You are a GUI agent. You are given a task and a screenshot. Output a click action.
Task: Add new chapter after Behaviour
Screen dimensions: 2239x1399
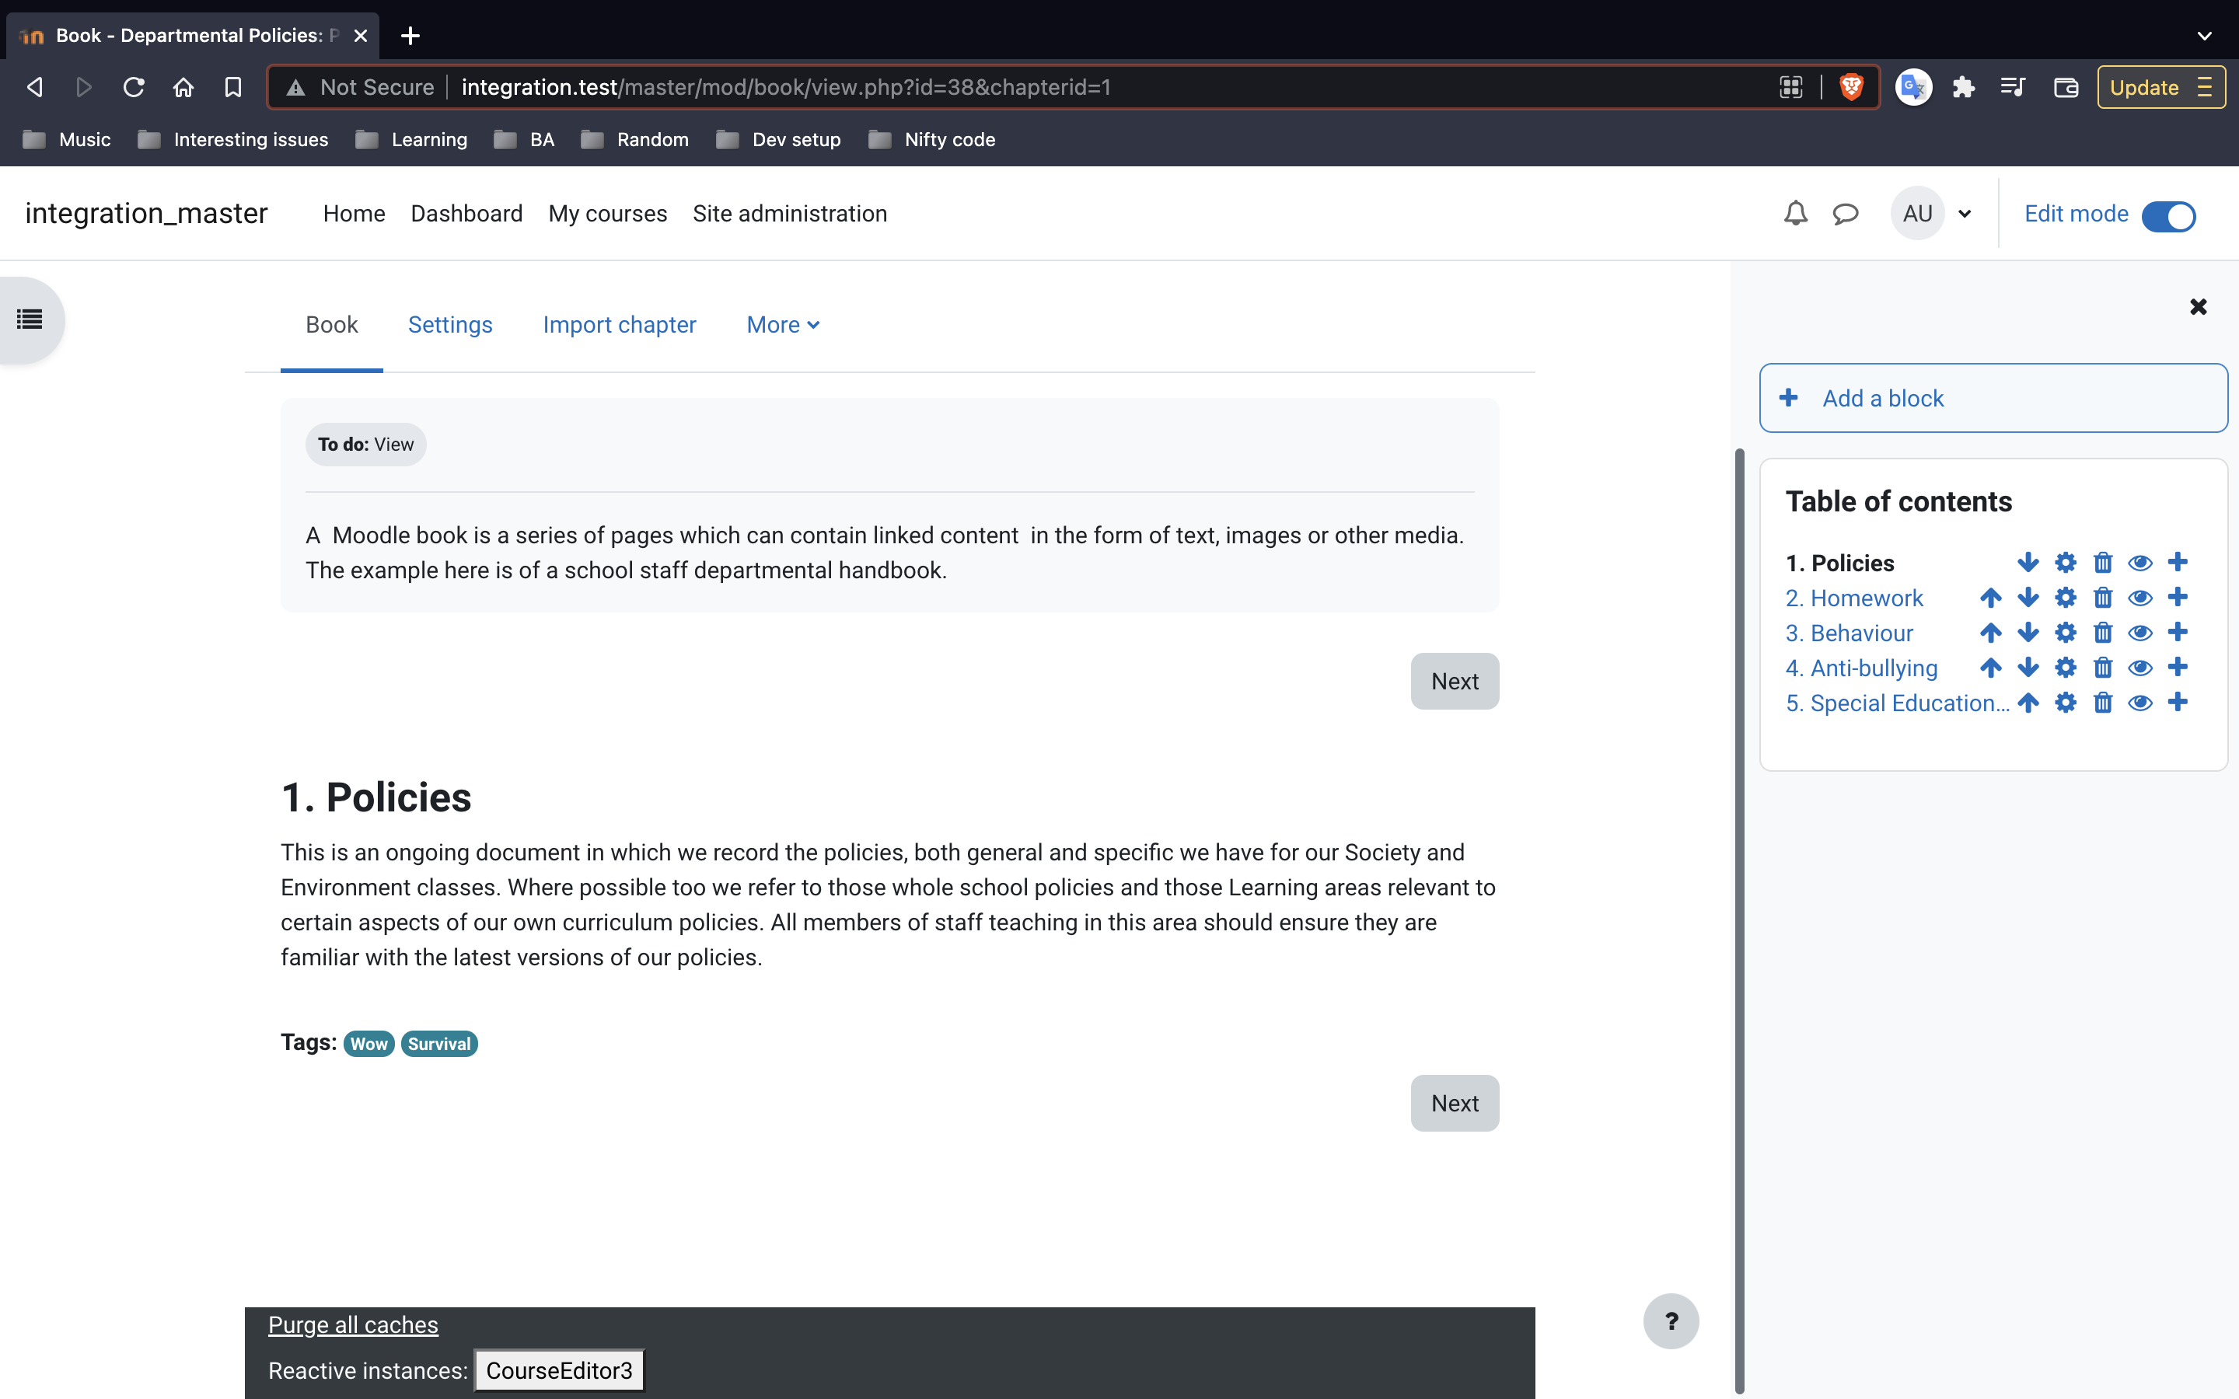pyautogui.click(x=2178, y=632)
